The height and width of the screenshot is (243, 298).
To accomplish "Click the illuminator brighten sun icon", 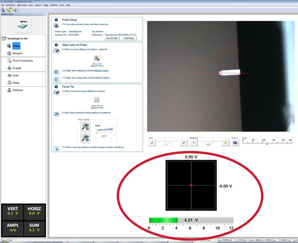I will (226, 143).
